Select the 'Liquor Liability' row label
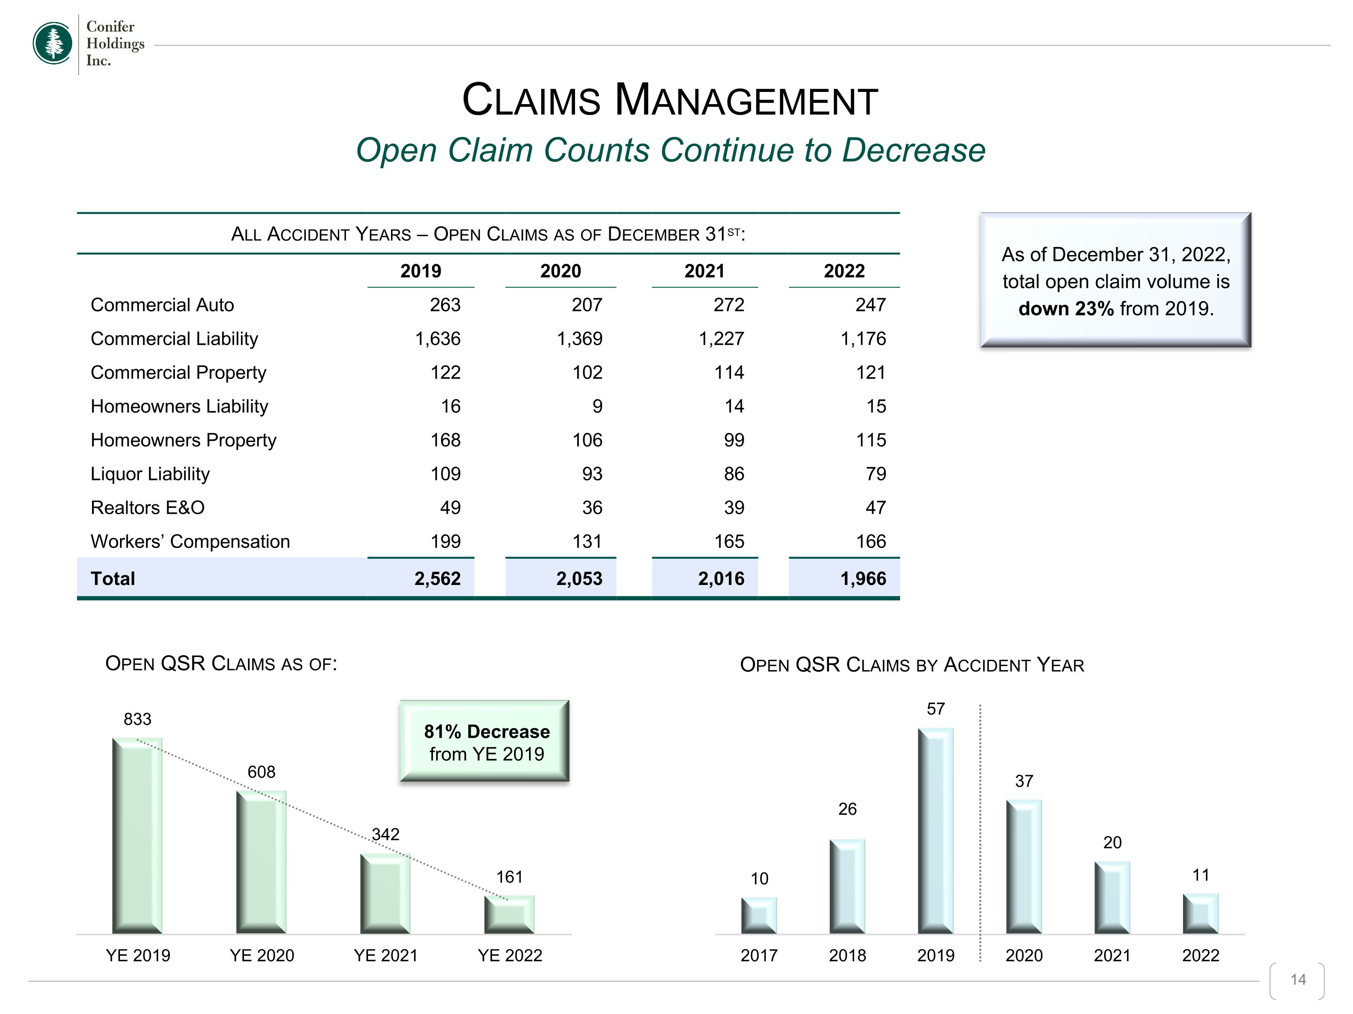 tap(150, 474)
